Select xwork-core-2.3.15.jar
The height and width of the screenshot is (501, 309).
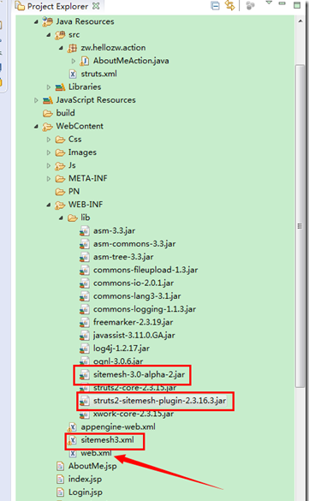coord(134,415)
